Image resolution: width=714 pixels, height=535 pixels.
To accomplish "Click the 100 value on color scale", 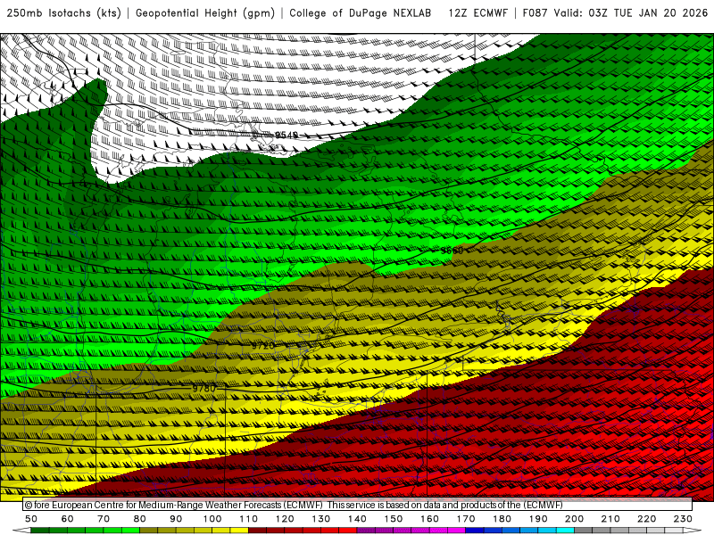I will coord(212,519).
